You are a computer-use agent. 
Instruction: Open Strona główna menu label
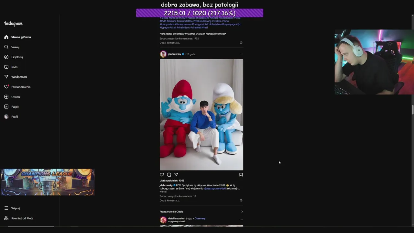tap(21, 37)
